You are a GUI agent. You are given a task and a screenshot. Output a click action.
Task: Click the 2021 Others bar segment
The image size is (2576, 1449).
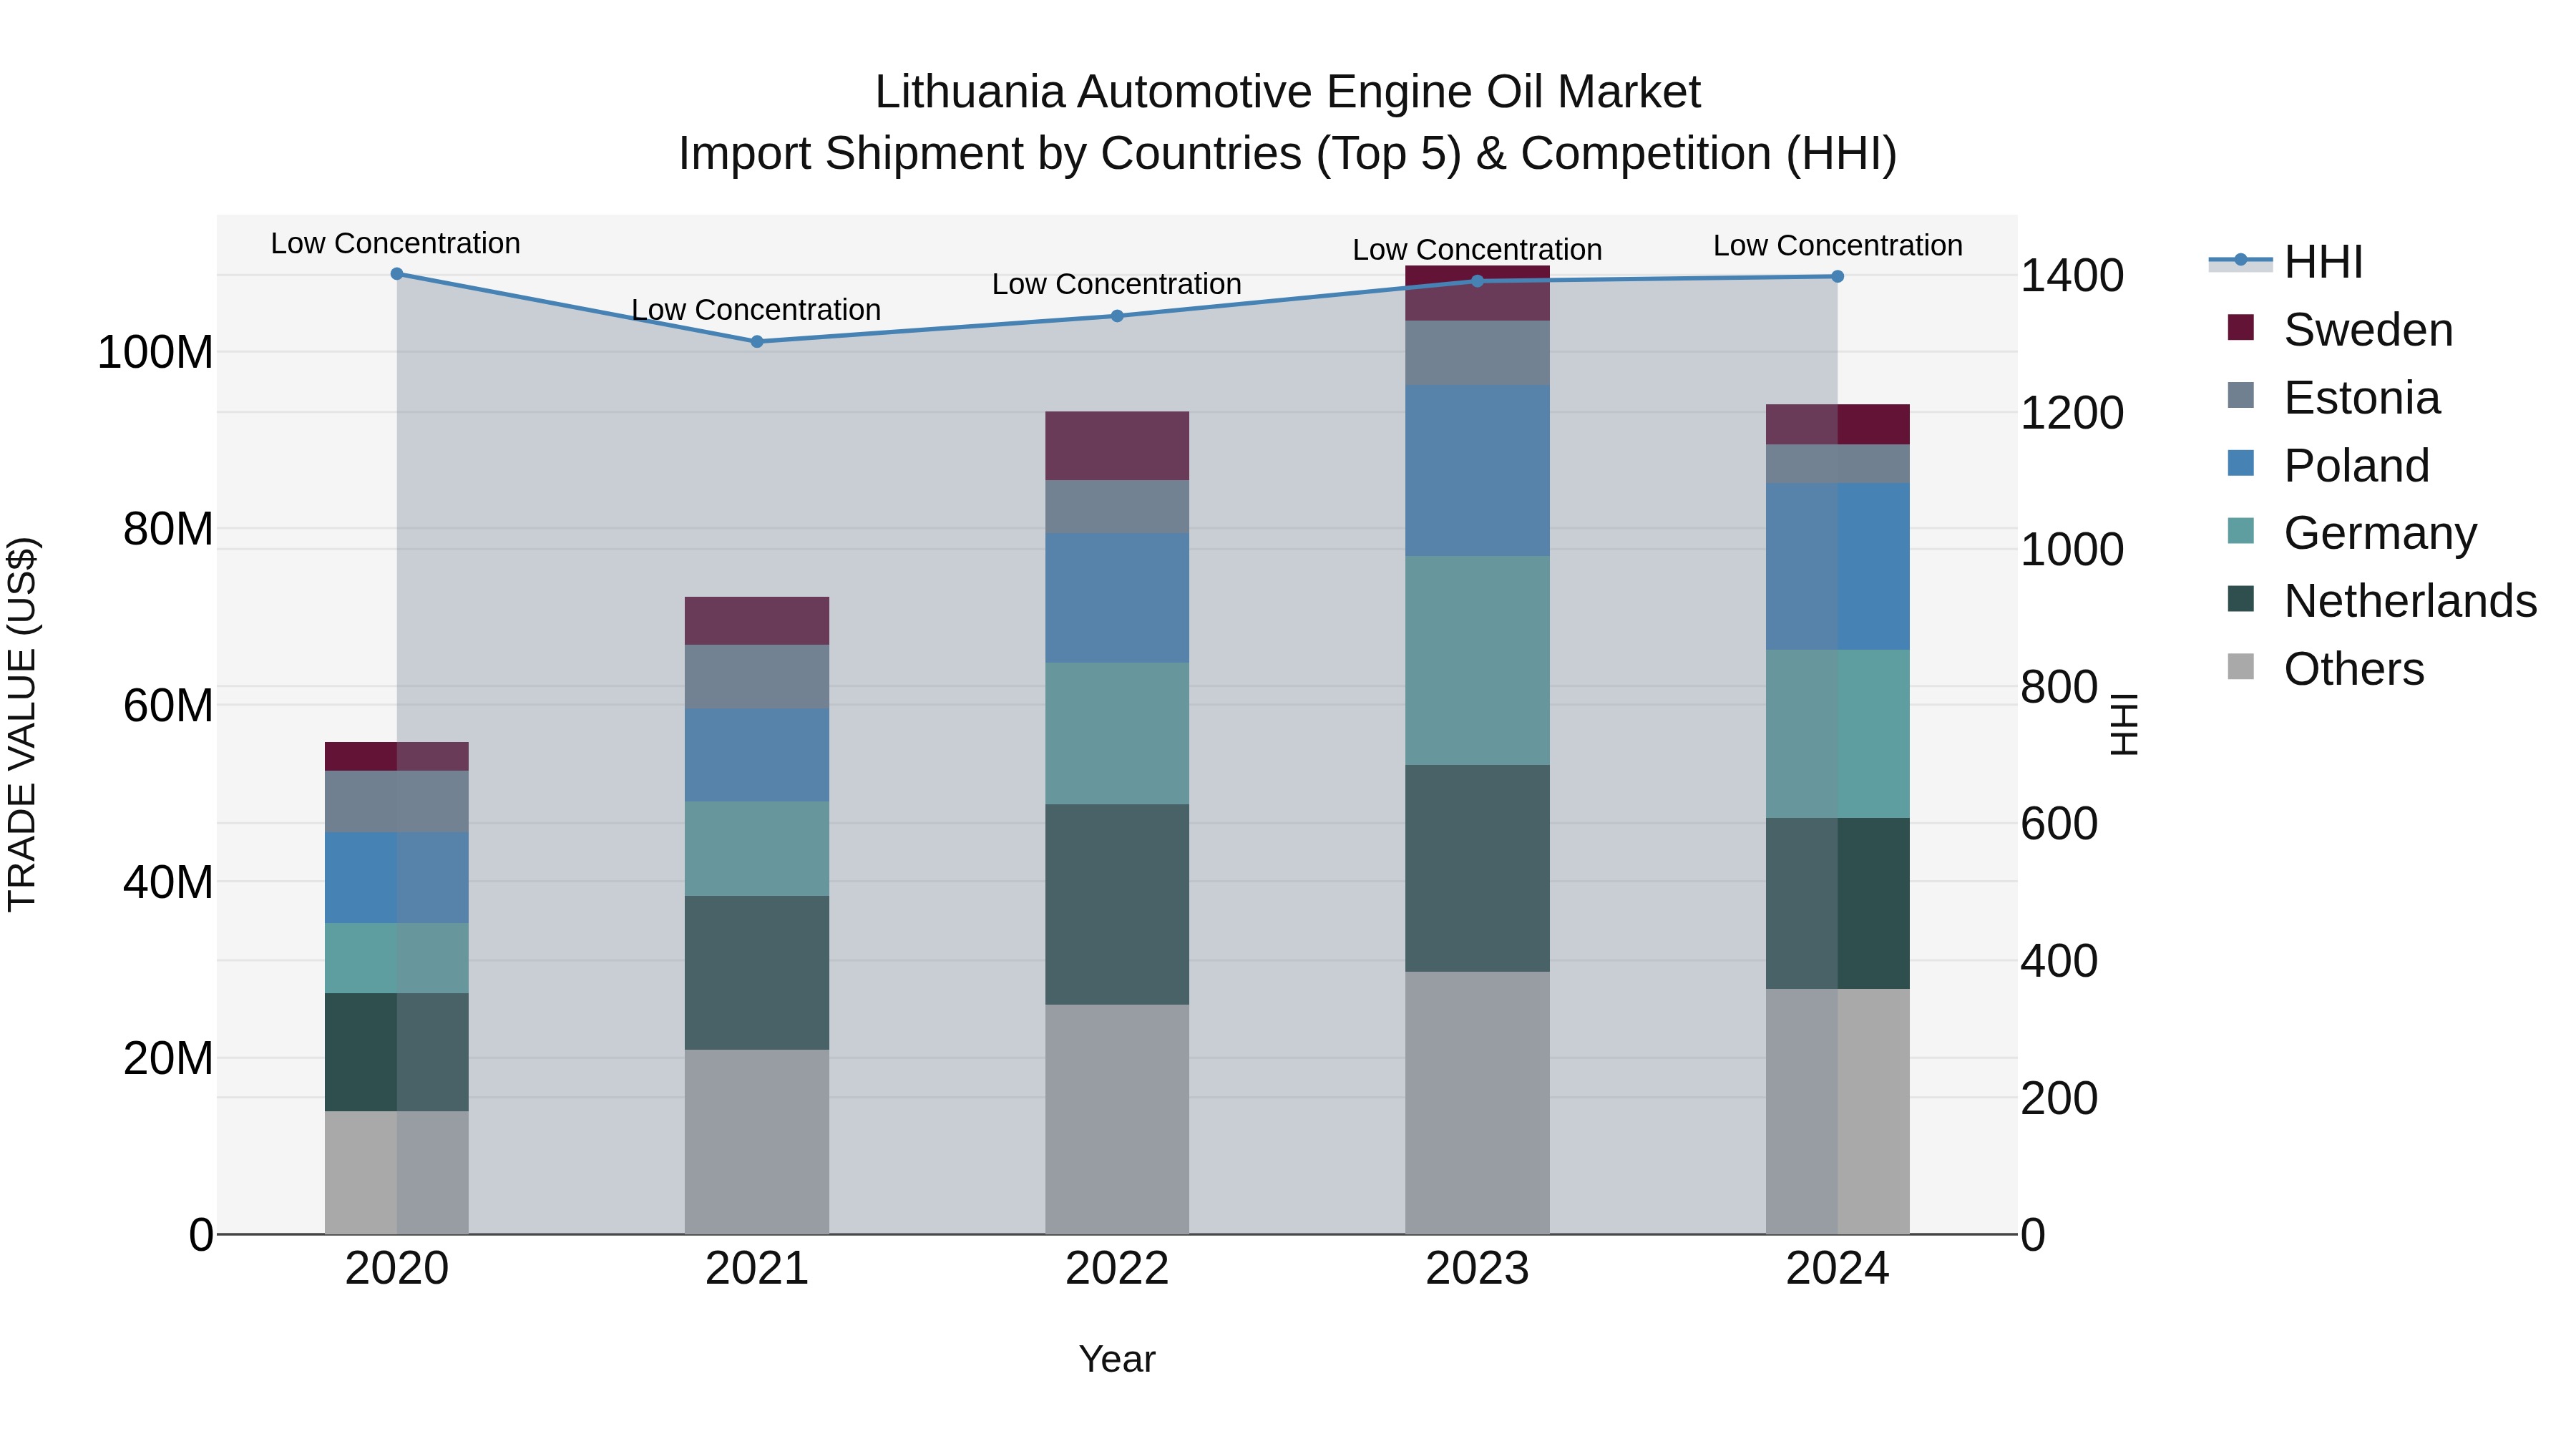757,1141
